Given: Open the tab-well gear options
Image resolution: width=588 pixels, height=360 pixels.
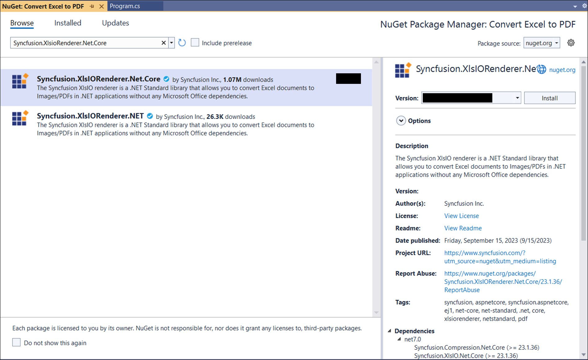Looking at the screenshot, I should click(x=584, y=6).
